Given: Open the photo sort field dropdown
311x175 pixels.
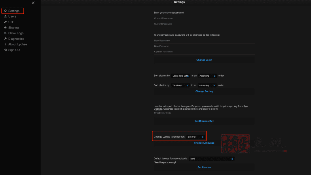Looking at the screenshot, I should (180, 85).
